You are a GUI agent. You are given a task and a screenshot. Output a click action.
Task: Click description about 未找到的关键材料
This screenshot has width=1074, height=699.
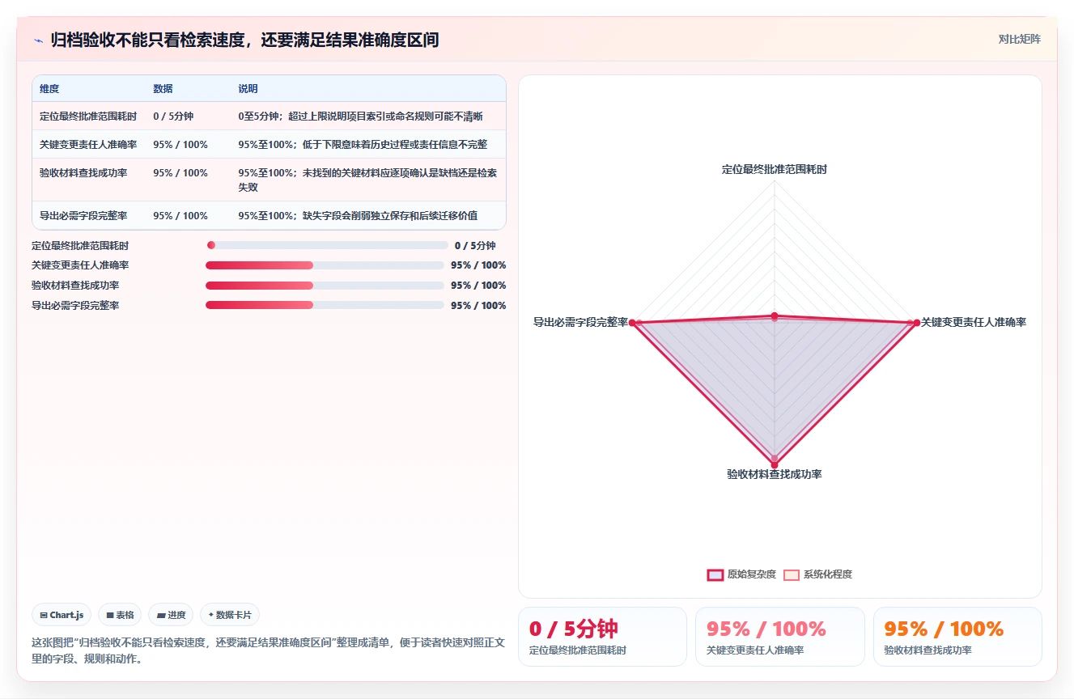367,180
